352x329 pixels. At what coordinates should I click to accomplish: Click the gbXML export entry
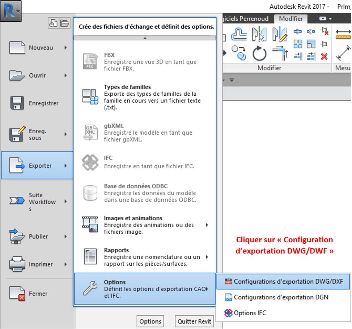tap(145, 133)
